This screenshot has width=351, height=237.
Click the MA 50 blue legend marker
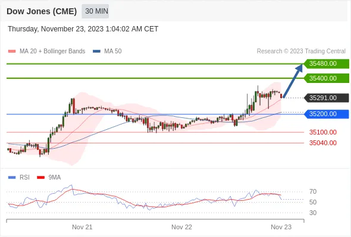pos(96,52)
